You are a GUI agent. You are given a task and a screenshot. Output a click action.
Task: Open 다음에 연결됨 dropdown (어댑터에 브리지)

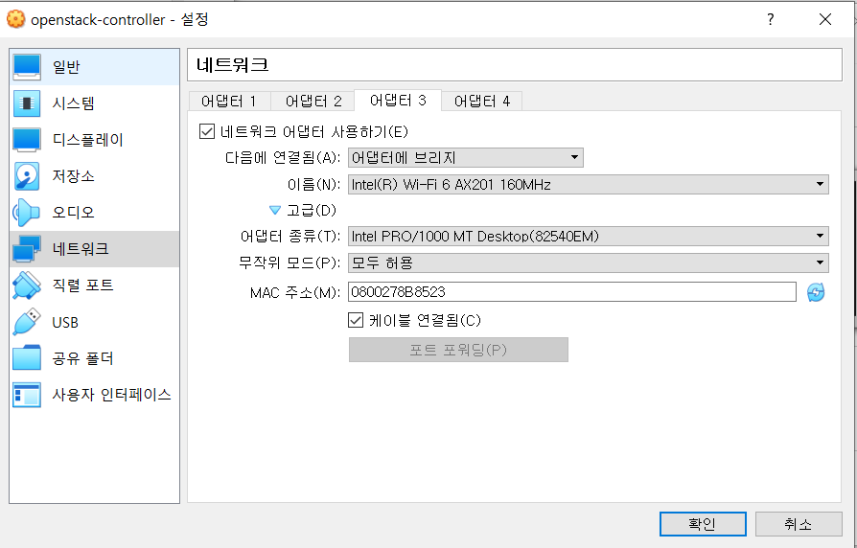tap(466, 158)
